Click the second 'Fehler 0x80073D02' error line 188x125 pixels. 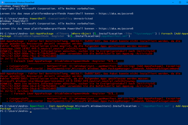tap(74, 79)
